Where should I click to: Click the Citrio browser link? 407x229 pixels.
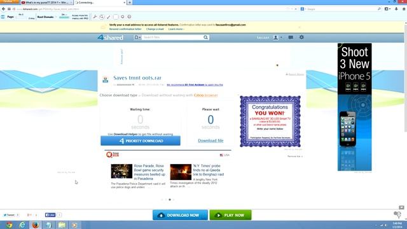coord(206,95)
